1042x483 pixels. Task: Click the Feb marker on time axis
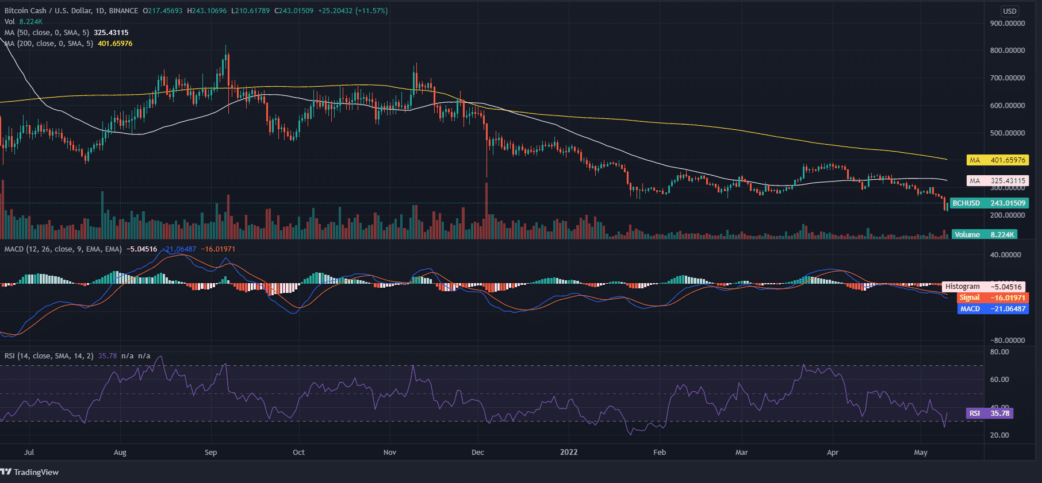pos(660,453)
